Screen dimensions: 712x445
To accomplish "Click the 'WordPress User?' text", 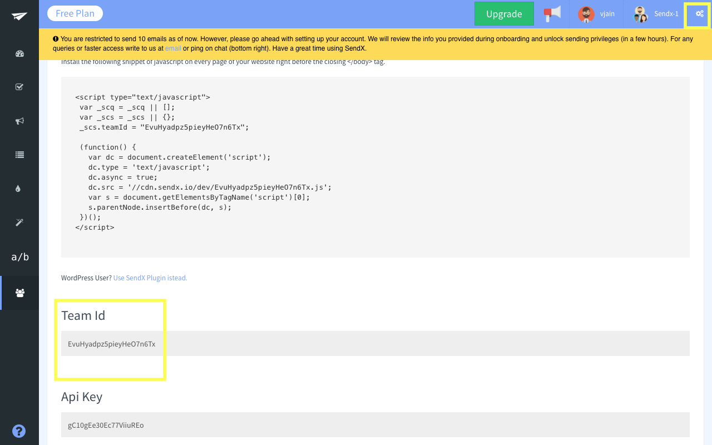I will [86, 278].
